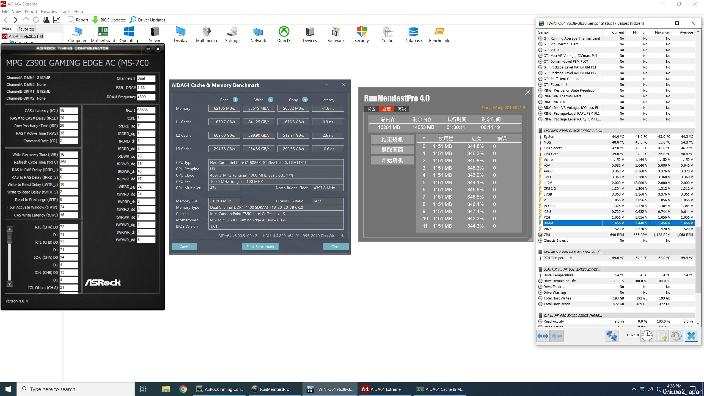
Task: Open the Tools menu in AIDA64
Action: click(x=65, y=12)
